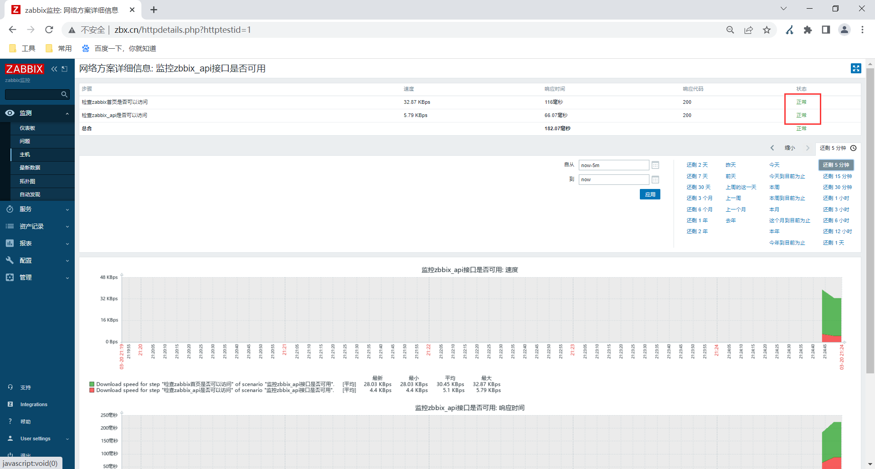
Task: Click the browser address bar URL
Action: pyautogui.click(x=183, y=30)
